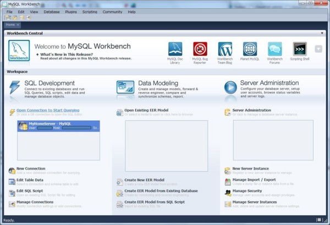Close the Home tab
This screenshot has height=225, width=330.
pos(18,25)
